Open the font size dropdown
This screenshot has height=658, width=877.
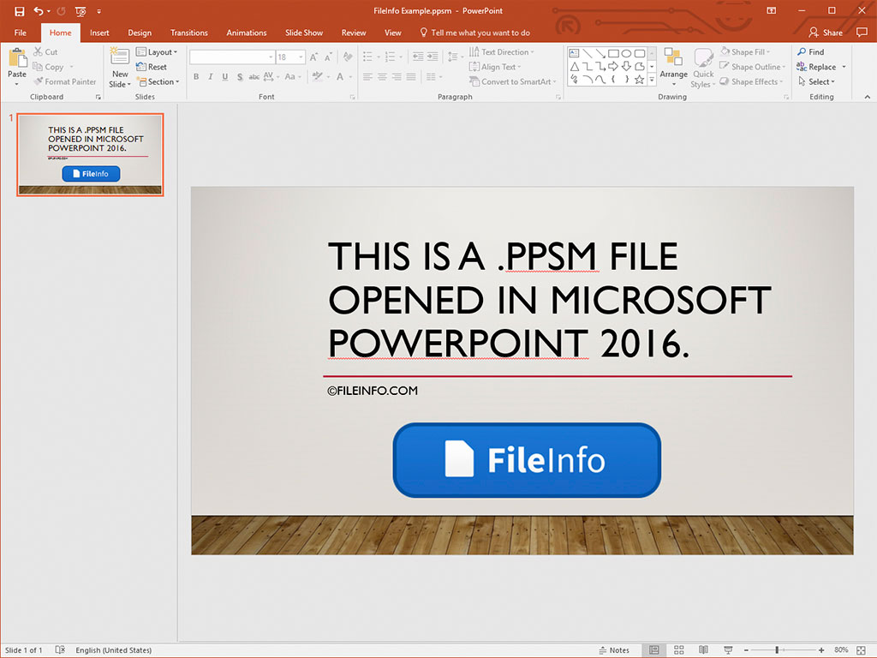tap(301, 57)
